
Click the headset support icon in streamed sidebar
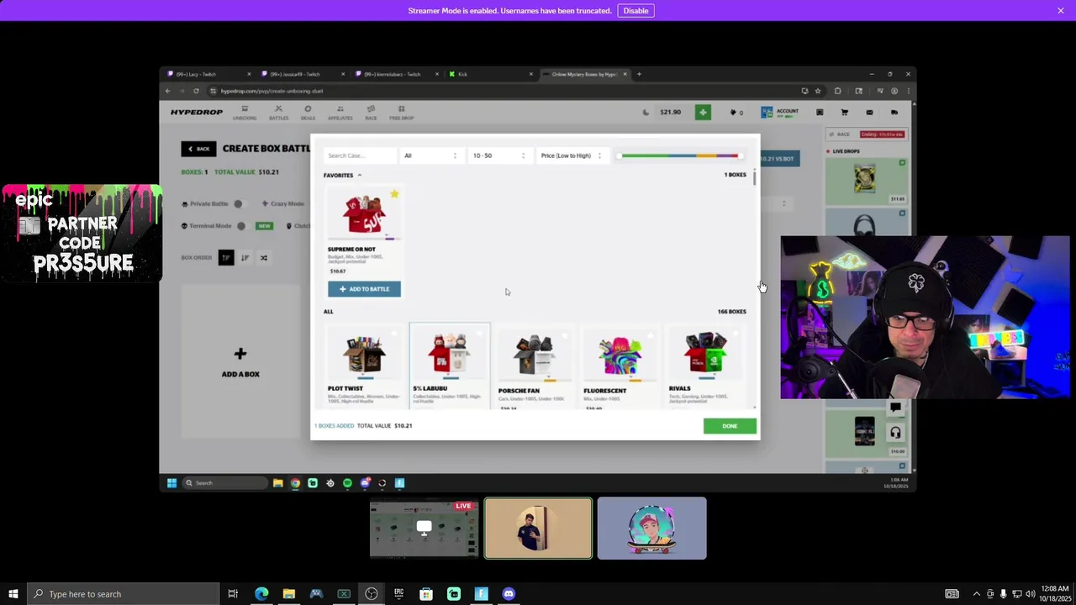tap(895, 433)
